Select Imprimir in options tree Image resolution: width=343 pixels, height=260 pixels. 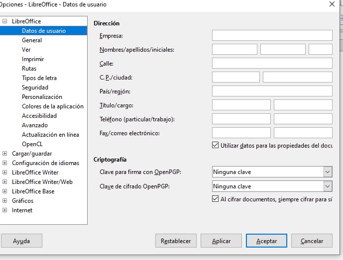33,59
